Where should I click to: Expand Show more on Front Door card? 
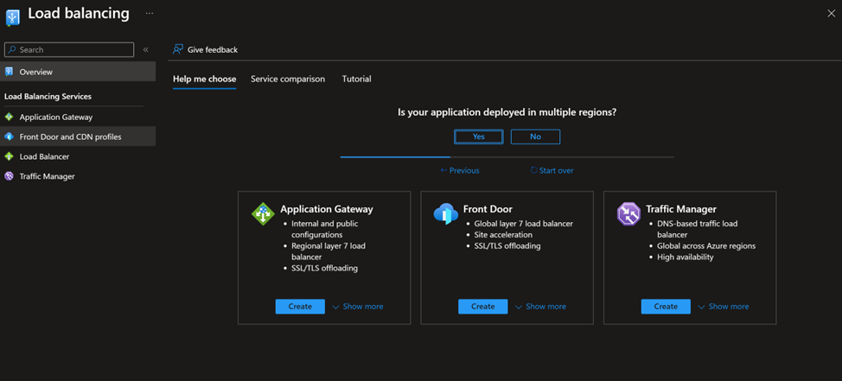click(x=540, y=307)
